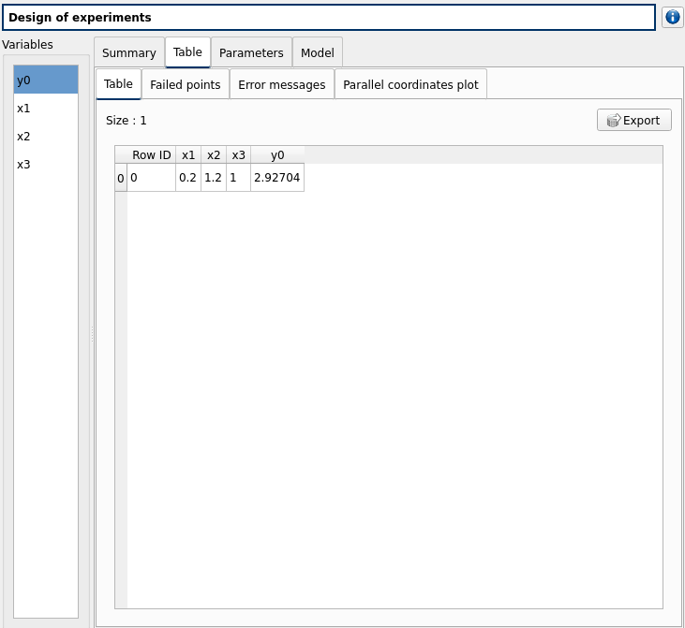Select the inner Table sub-tab

118,84
